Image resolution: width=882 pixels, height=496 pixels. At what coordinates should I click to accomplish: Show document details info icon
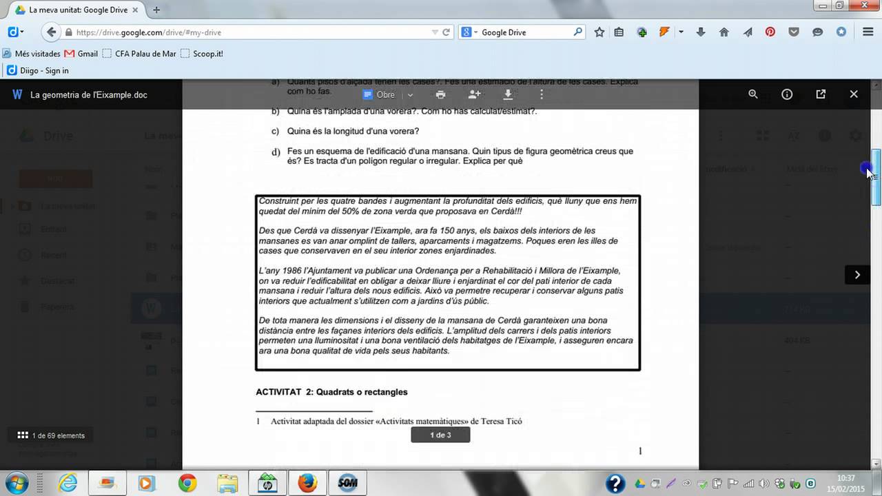coord(787,94)
